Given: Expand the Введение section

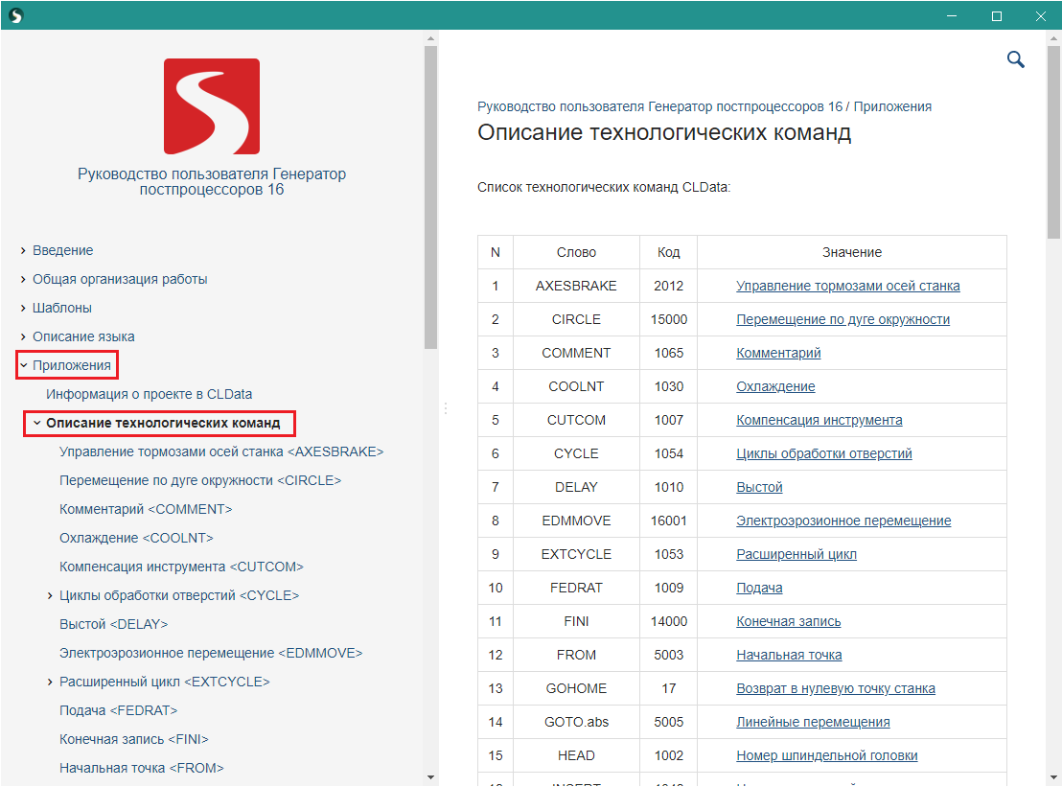Looking at the screenshot, I should pyautogui.click(x=23, y=250).
